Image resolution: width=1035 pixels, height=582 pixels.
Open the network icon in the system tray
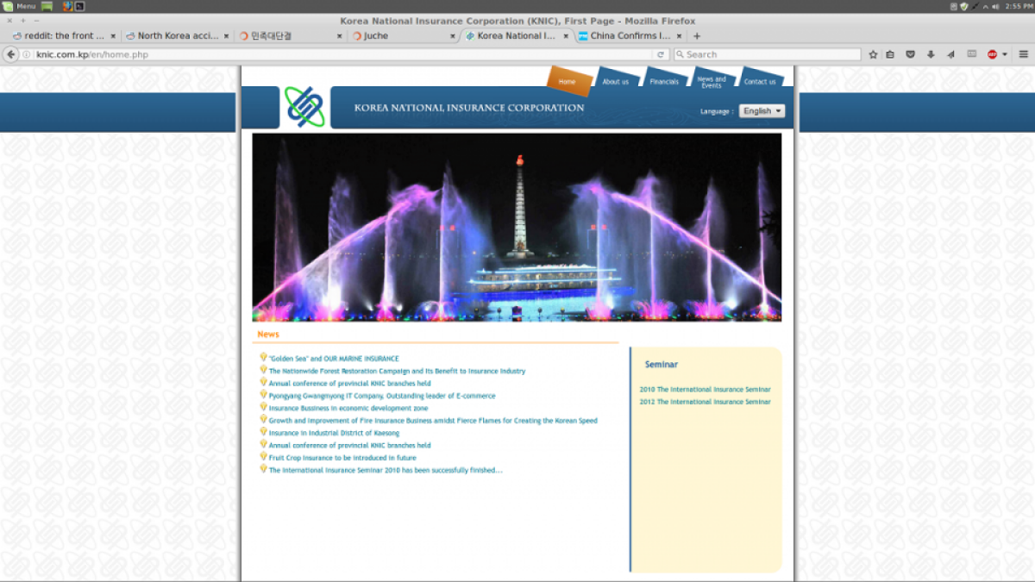tap(975, 6)
